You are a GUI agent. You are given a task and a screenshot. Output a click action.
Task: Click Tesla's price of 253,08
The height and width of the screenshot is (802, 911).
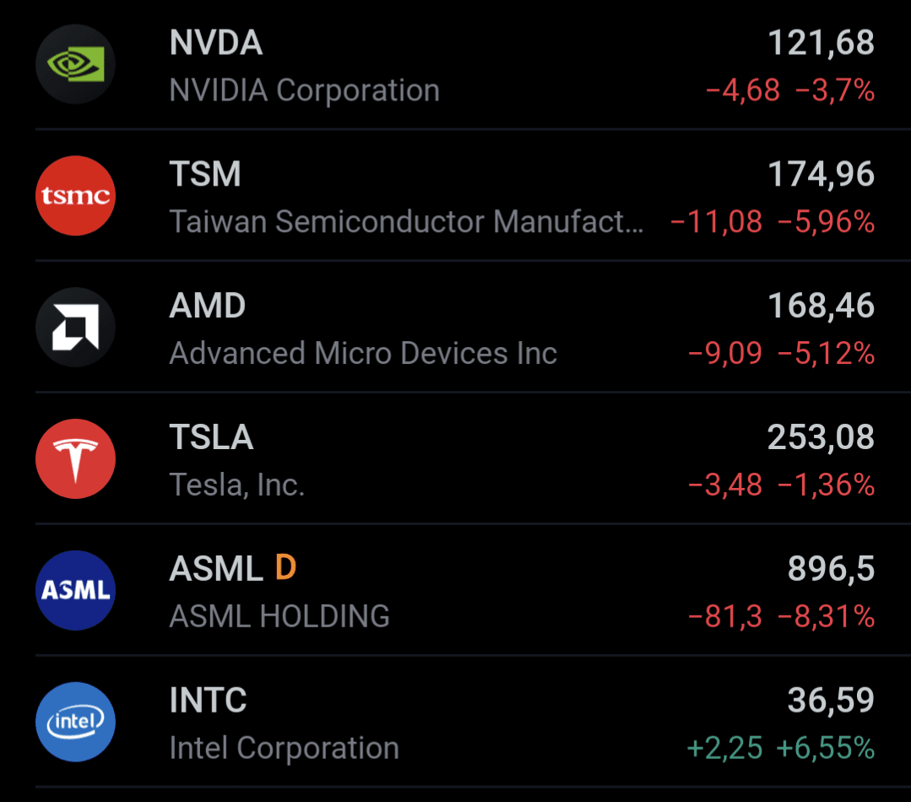[x=821, y=437]
